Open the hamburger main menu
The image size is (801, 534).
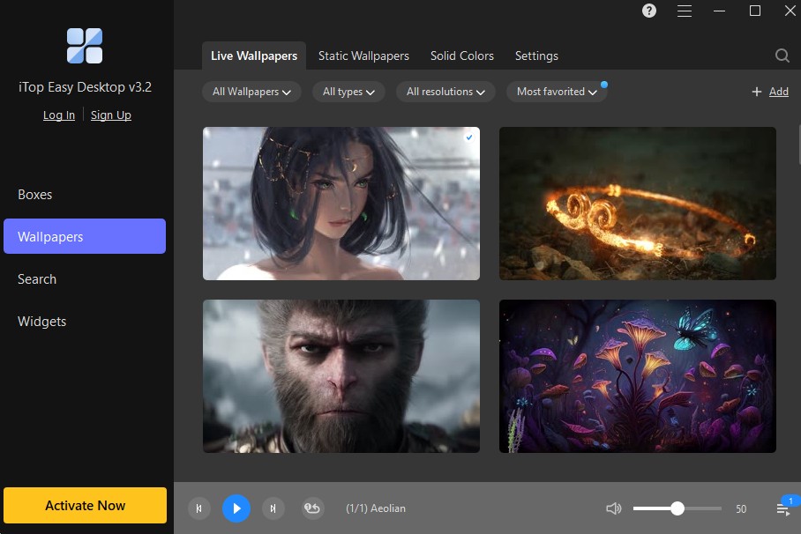(x=685, y=11)
